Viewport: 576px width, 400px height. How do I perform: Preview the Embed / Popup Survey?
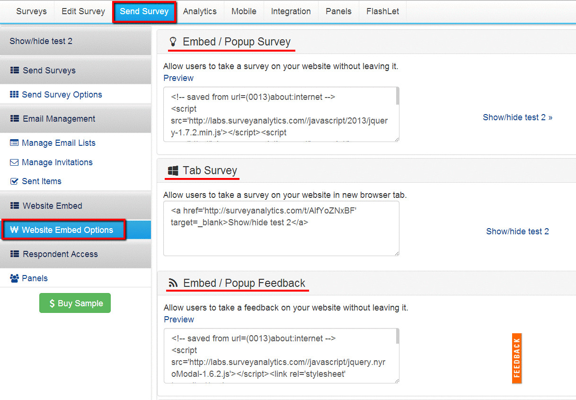pyautogui.click(x=178, y=78)
